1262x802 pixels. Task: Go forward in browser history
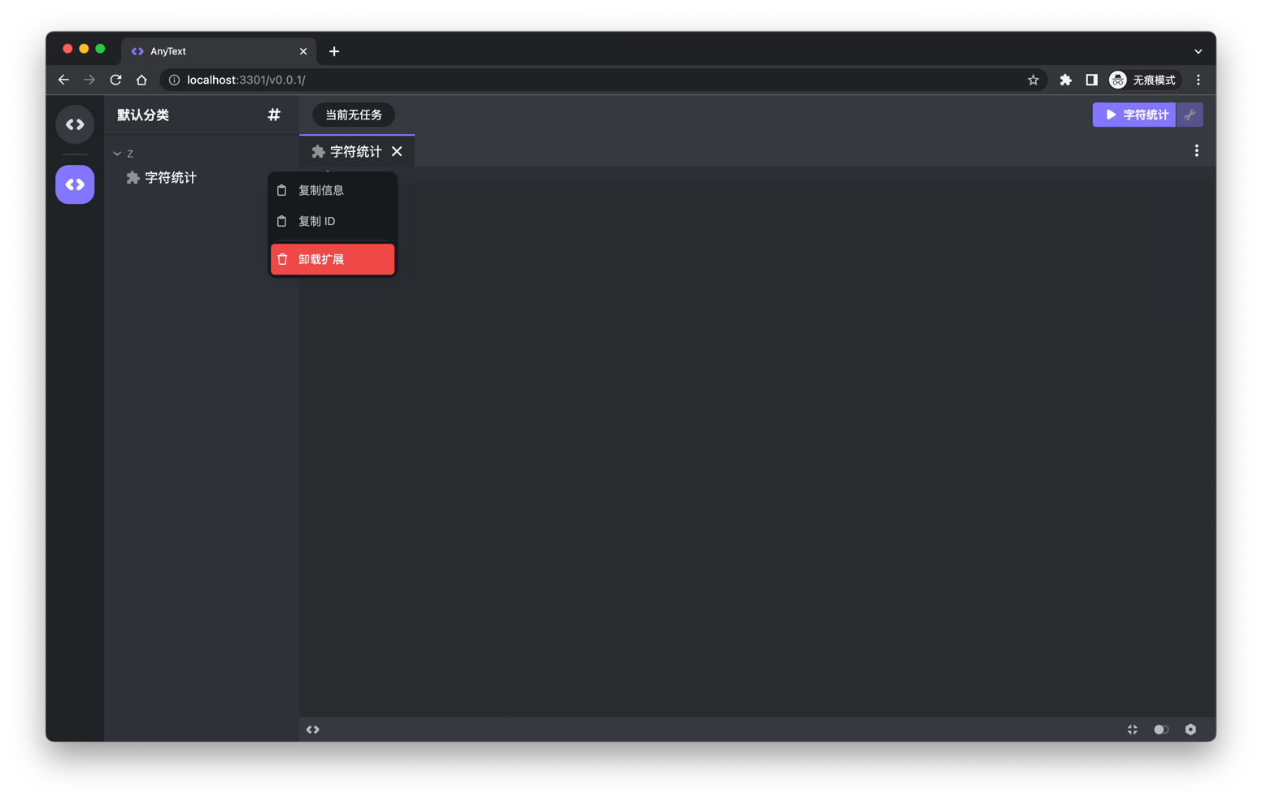tap(89, 80)
